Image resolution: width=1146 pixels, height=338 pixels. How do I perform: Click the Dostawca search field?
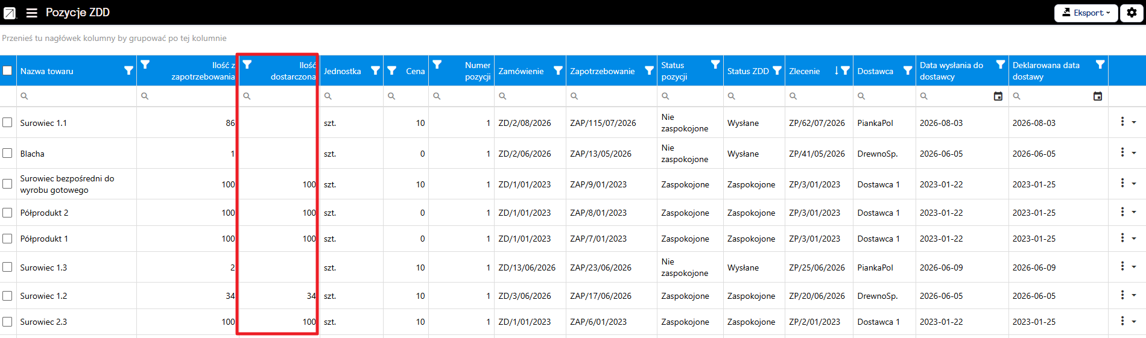tap(884, 96)
